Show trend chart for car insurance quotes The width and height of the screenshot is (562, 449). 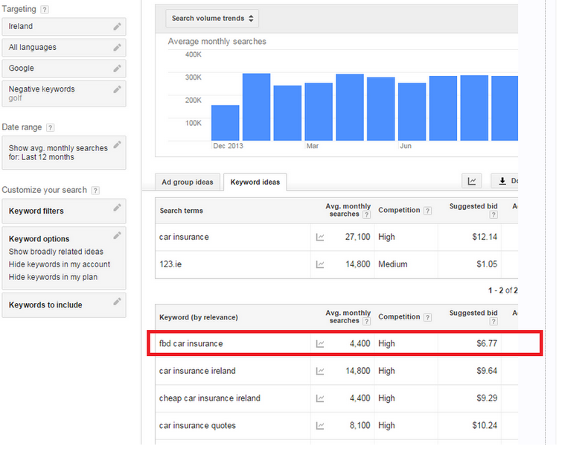(320, 426)
